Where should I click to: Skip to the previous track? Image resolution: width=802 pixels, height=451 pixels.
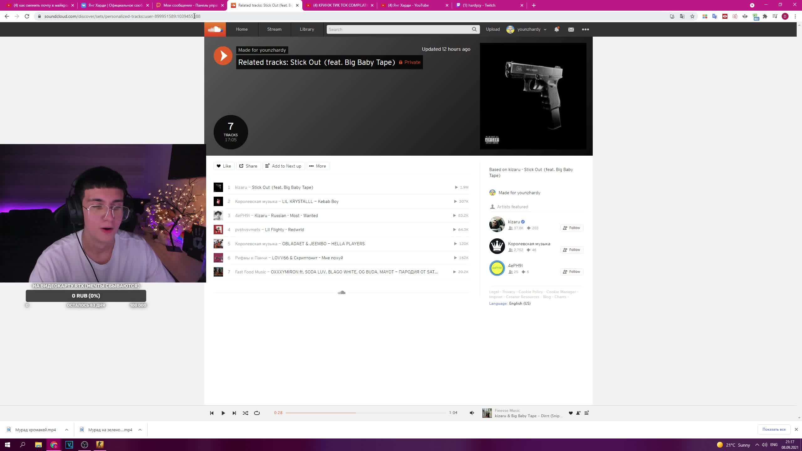coord(212,413)
